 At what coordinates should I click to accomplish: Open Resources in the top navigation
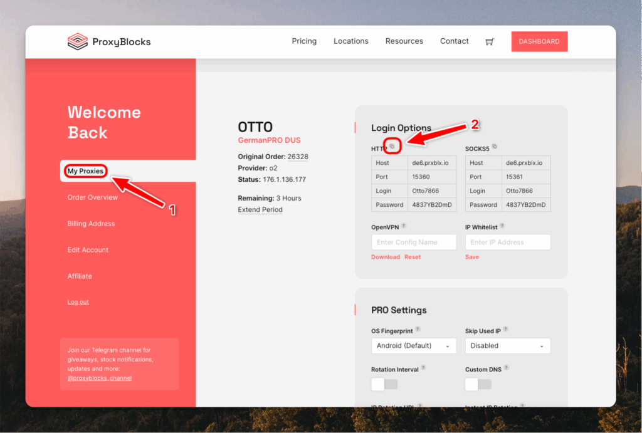(x=404, y=41)
